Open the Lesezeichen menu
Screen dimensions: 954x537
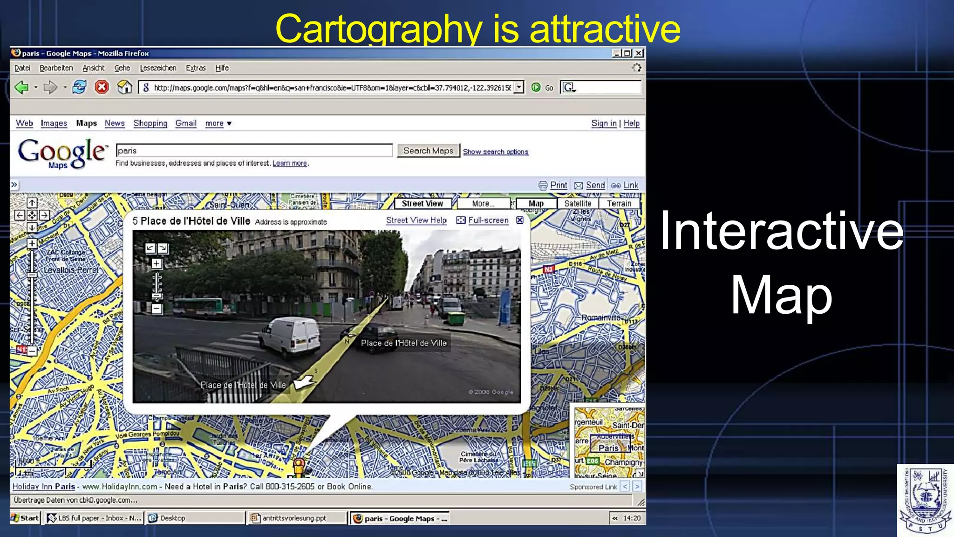click(x=158, y=68)
